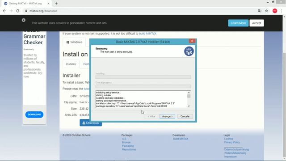Click the Grammar Checker ad heading
Image resolution: width=286 pixels, height=161 pixels.
pos(34,39)
